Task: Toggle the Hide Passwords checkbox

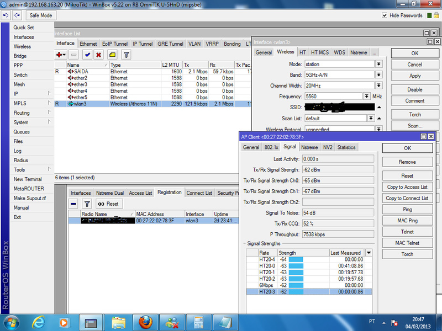Action: click(385, 15)
